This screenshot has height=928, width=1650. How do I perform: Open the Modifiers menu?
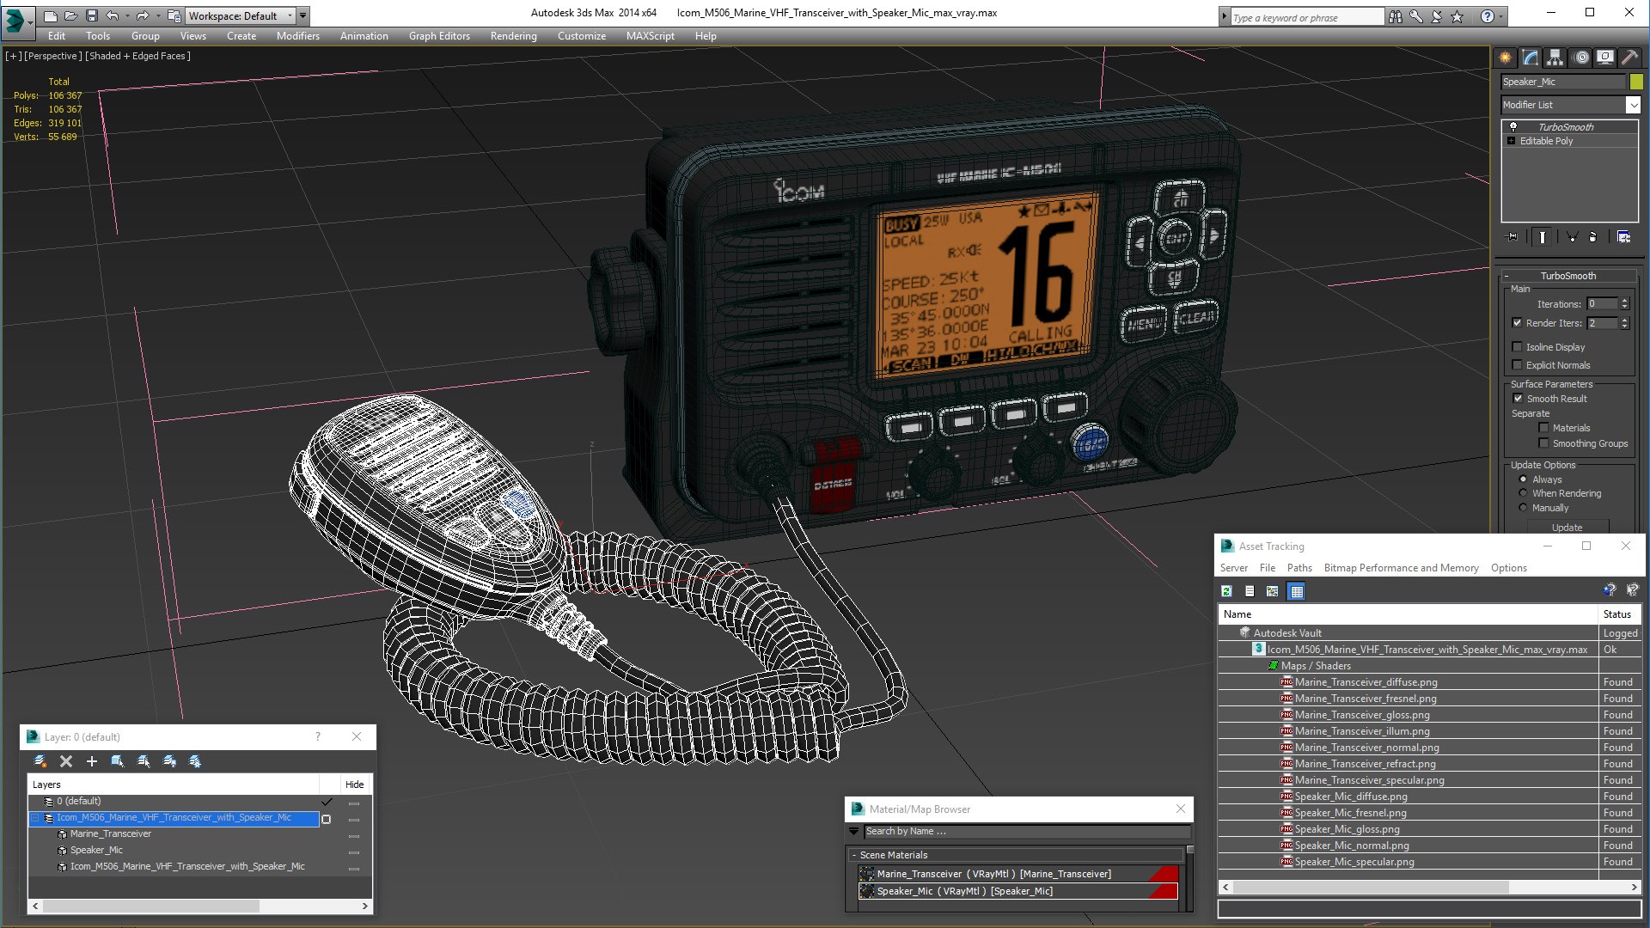coord(297,36)
